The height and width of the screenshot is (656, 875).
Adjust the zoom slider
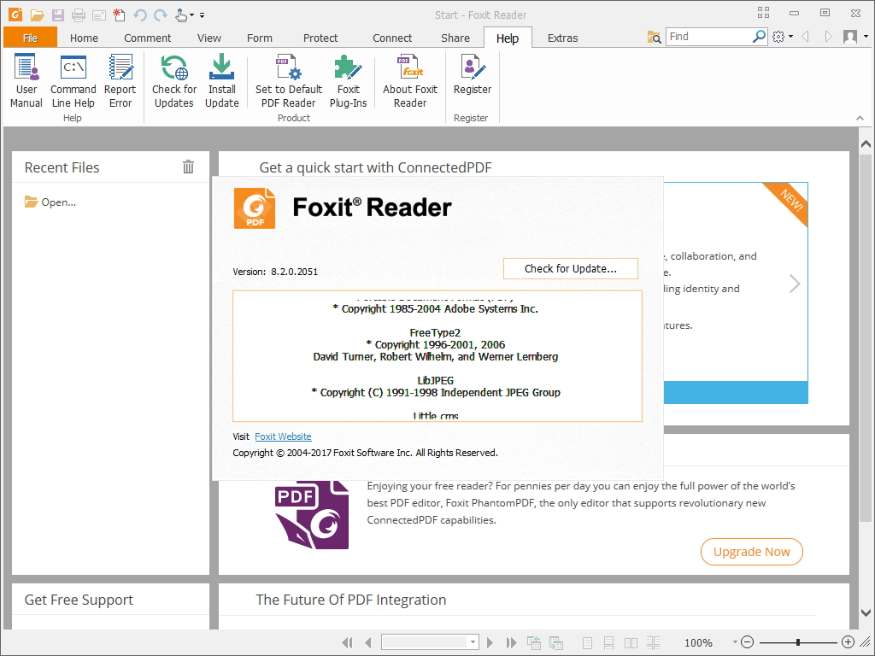point(799,641)
